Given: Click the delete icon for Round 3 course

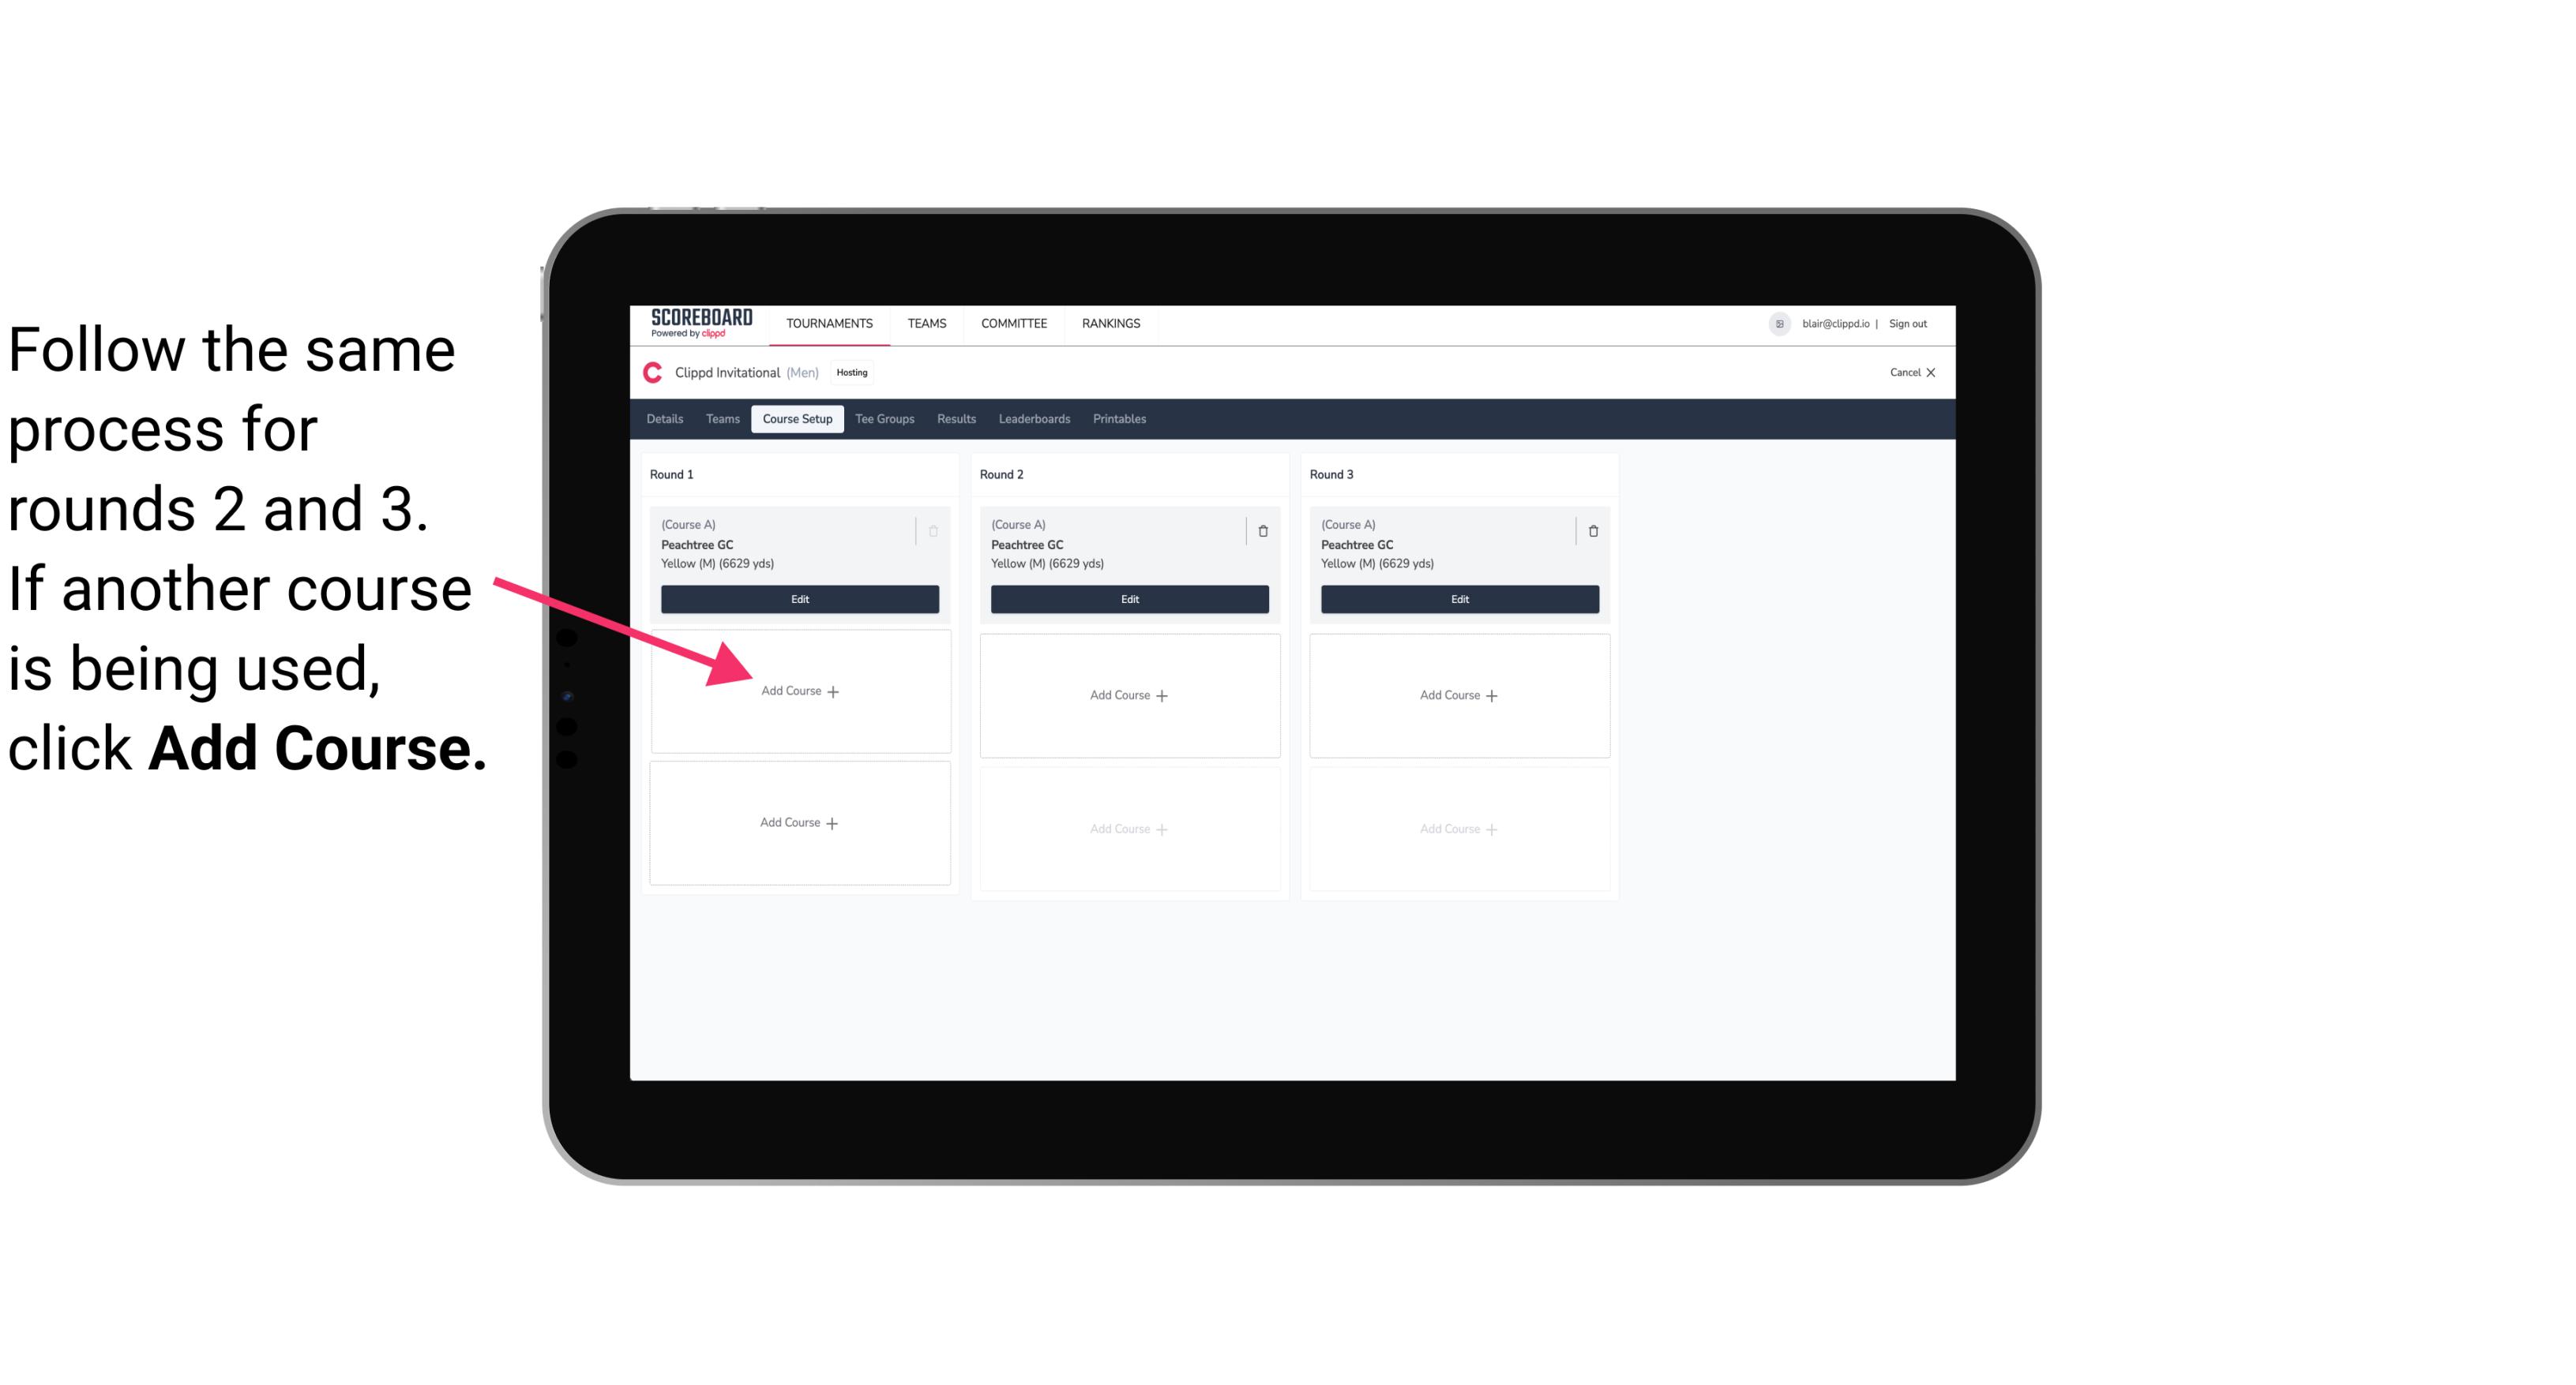Looking at the screenshot, I should click(x=1590, y=530).
